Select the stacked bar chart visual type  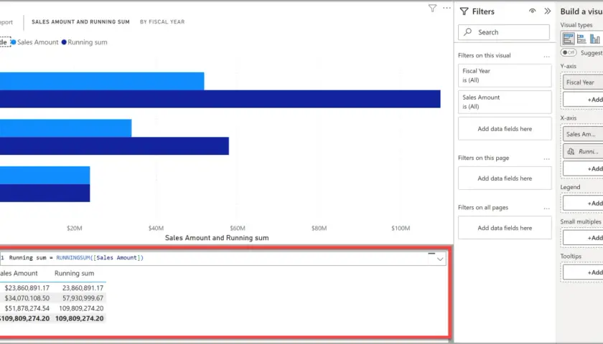pos(581,39)
